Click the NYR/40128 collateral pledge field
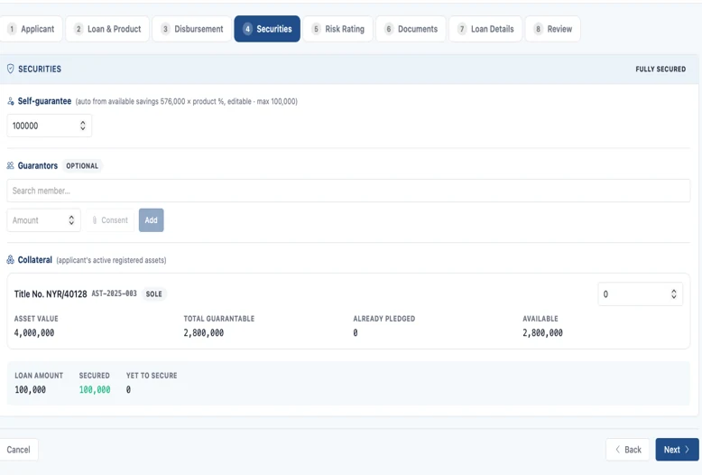702x475 pixels. (x=641, y=294)
